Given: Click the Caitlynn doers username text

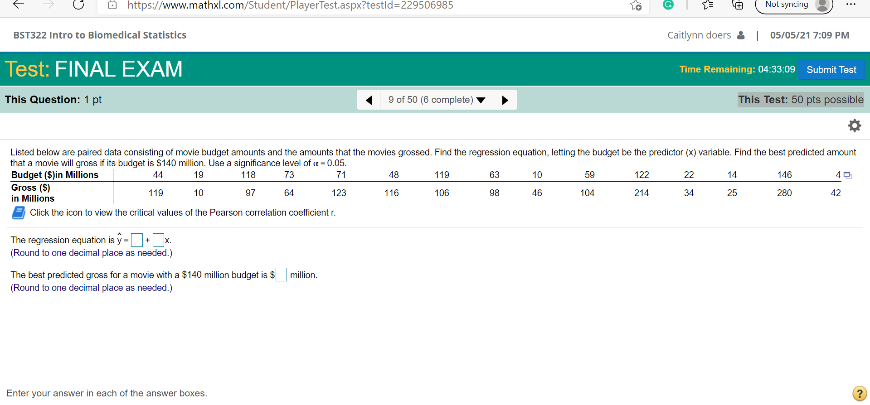Looking at the screenshot, I should (x=699, y=35).
